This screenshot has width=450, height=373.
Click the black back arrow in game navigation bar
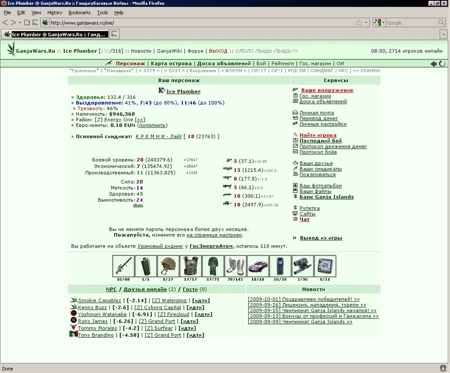click(x=434, y=63)
